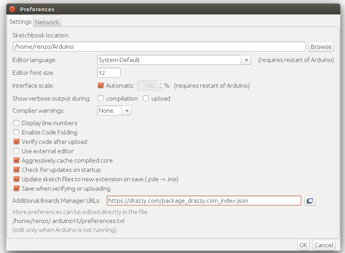The width and height of the screenshot is (345, 253).
Task: Expand the Compiler warnings dropdown
Action: tap(126, 111)
